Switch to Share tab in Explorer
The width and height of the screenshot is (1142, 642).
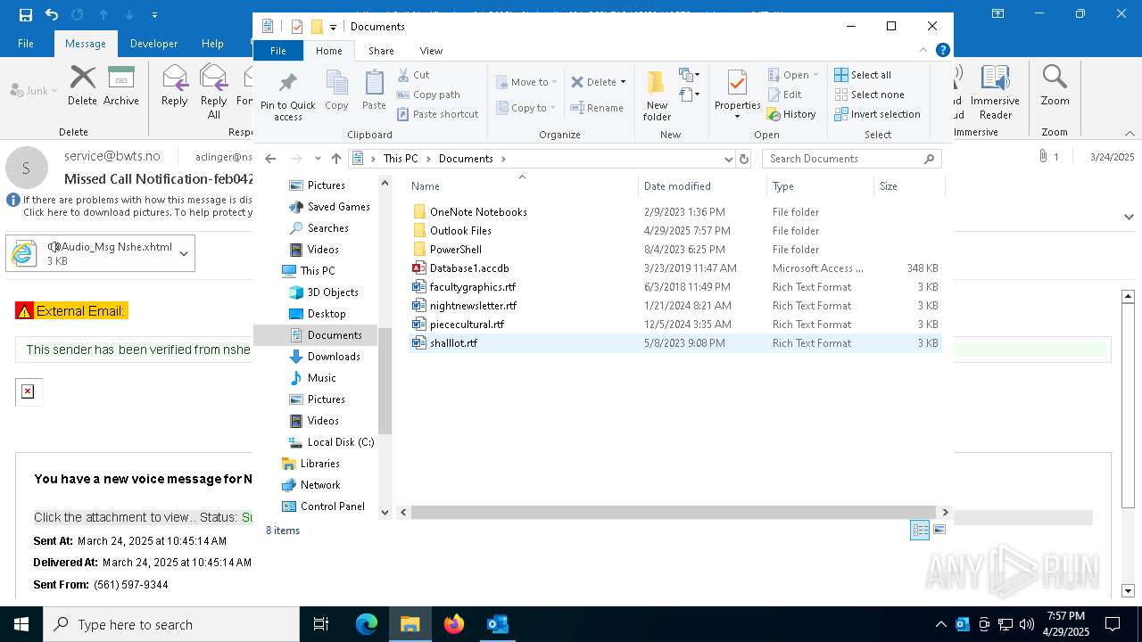(x=381, y=51)
